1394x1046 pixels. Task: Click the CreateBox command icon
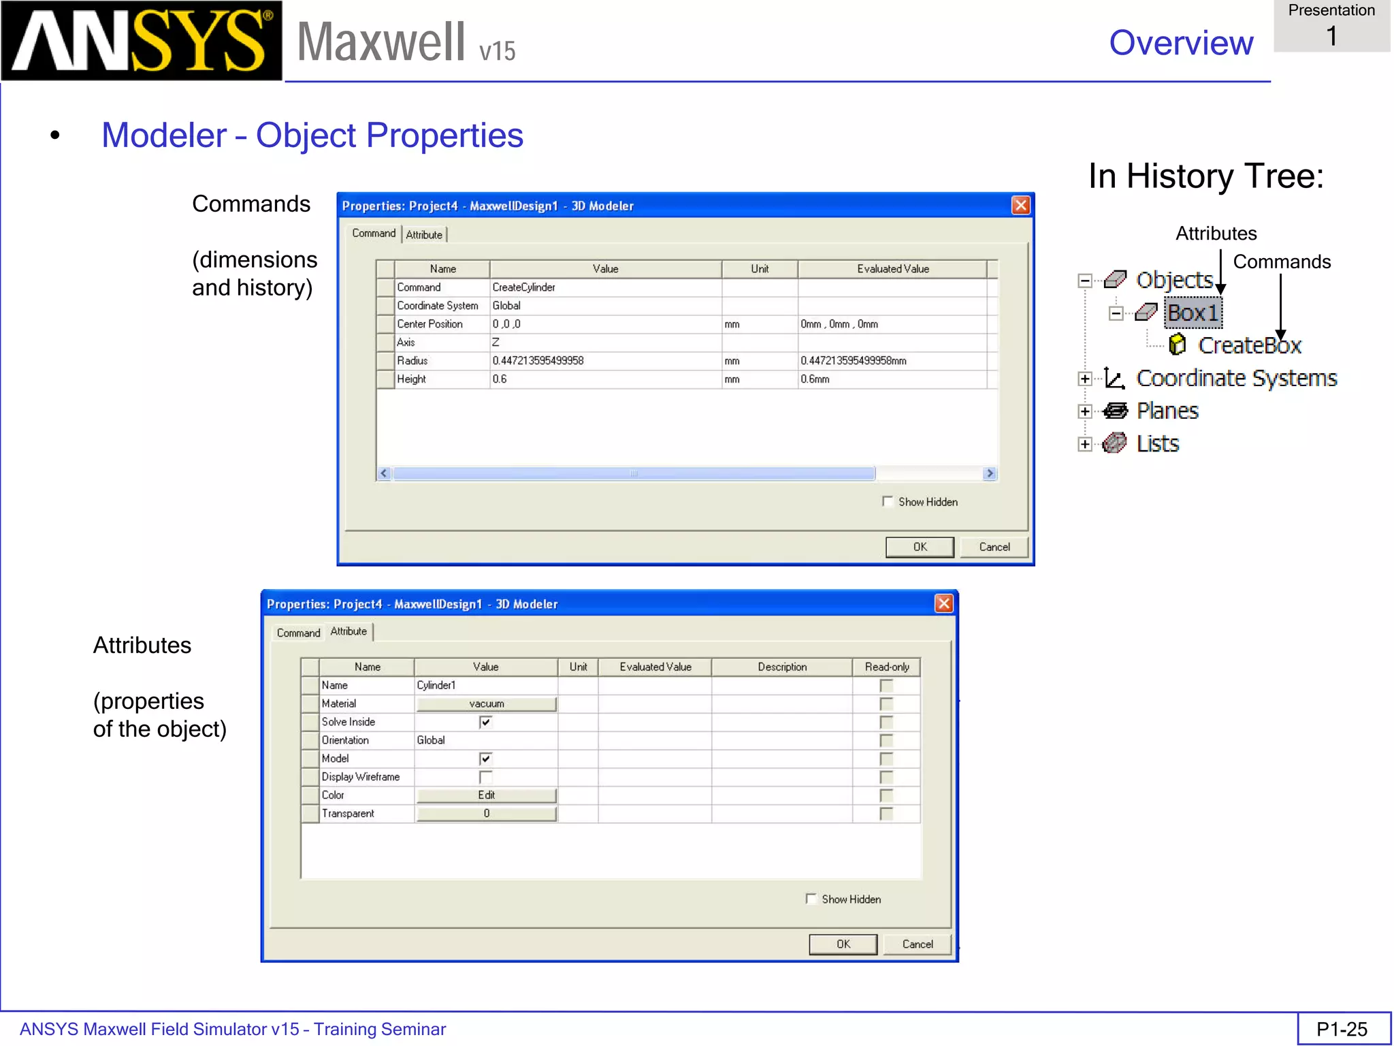point(1178,345)
